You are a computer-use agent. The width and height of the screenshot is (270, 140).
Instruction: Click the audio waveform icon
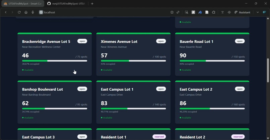click(229, 12)
